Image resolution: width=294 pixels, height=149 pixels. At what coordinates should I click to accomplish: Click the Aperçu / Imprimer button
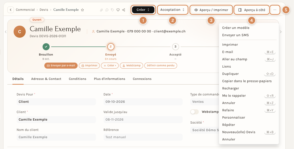[211, 10]
